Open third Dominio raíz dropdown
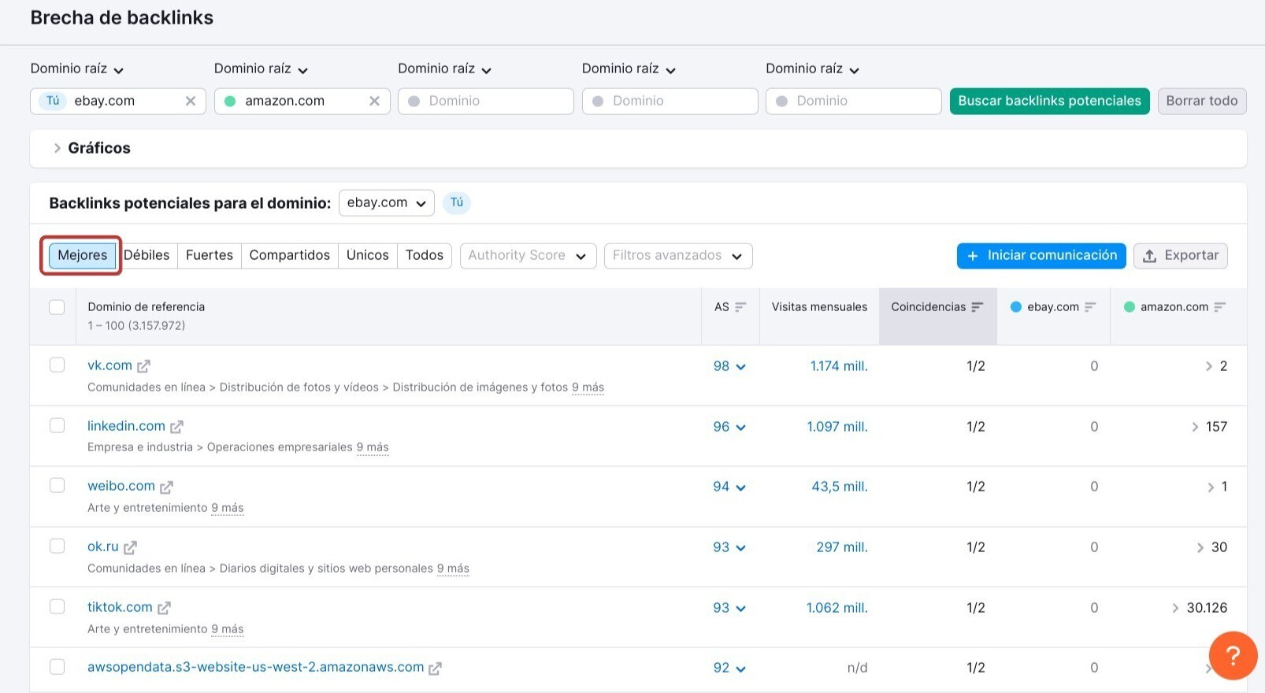 tap(445, 69)
